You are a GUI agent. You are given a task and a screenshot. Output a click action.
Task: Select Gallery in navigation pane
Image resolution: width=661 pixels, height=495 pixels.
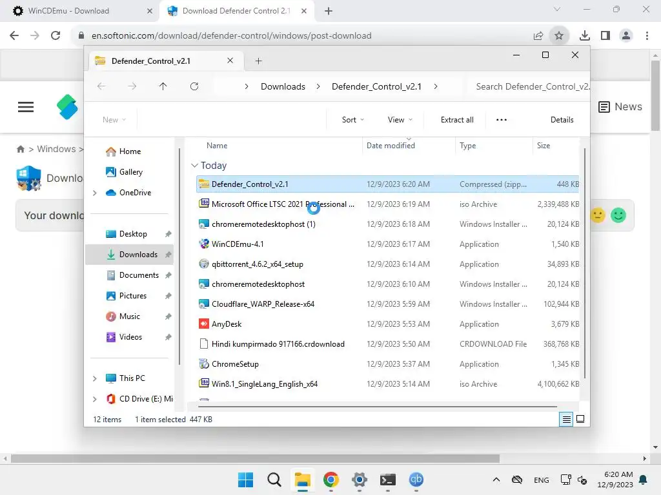coord(129,172)
